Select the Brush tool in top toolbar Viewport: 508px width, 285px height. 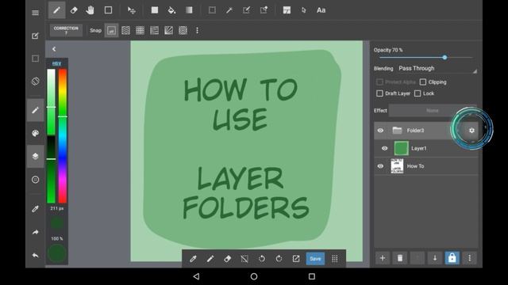point(56,10)
